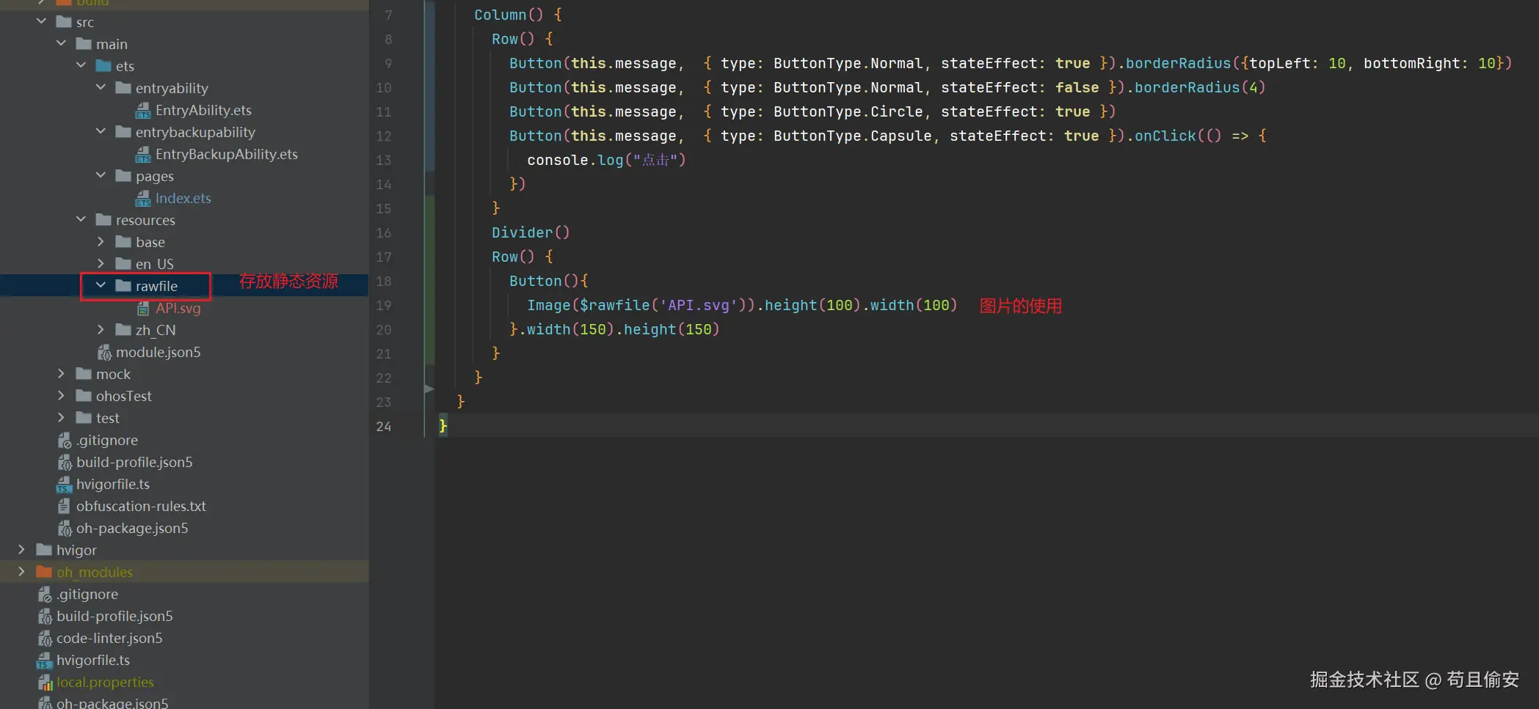The width and height of the screenshot is (1539, 709).
Task: Click line number 16 in the gutter
Action: (x=384, y=232)
